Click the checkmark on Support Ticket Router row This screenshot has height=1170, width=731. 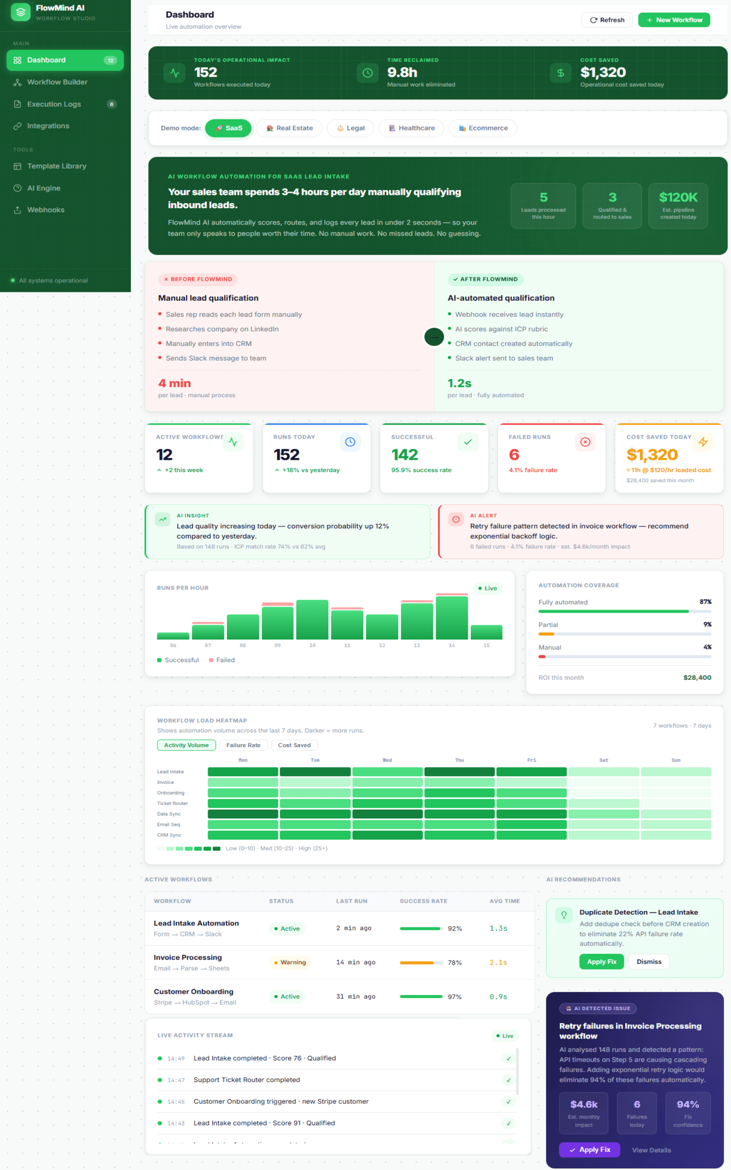click(508, 1080)
